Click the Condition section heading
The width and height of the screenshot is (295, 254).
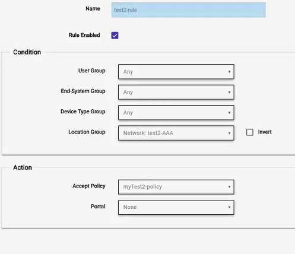click(x=27, y=52)
